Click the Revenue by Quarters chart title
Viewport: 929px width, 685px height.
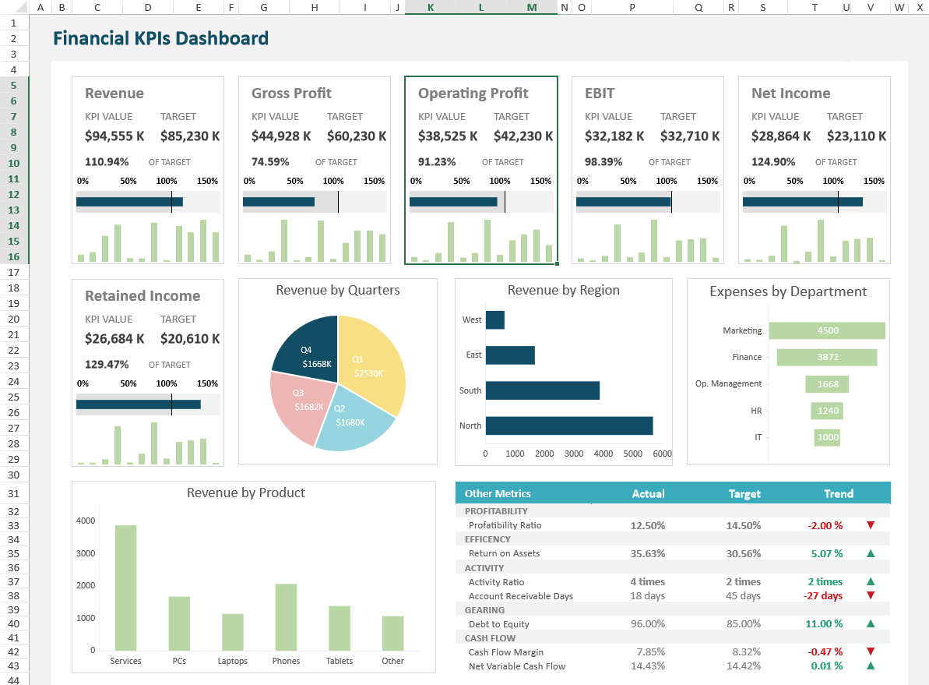pos(337,291)
